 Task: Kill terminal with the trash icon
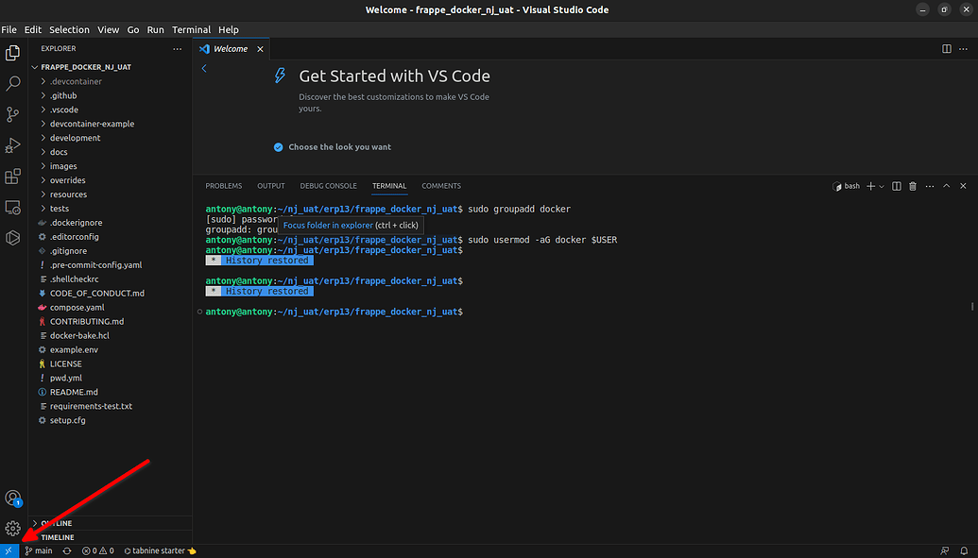click(913, 186)
